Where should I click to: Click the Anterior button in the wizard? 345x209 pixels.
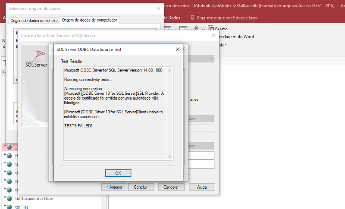coord(114,187)
